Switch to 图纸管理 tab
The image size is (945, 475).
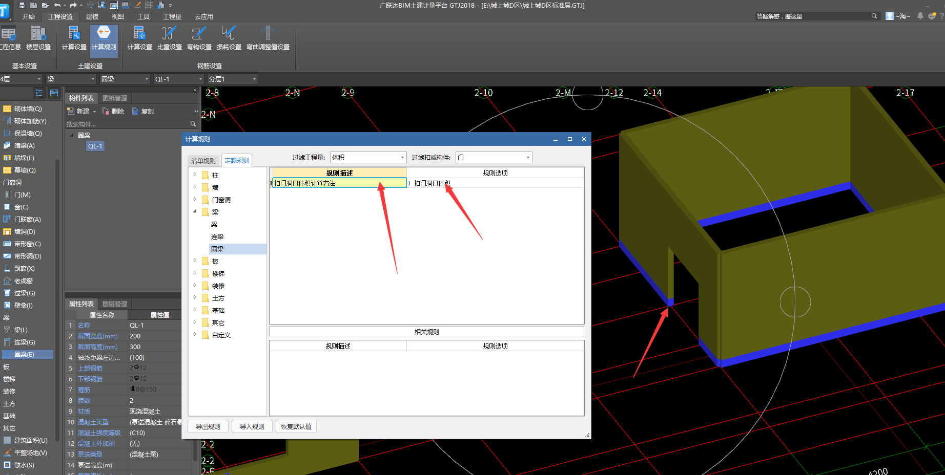(x=115, y=98)
